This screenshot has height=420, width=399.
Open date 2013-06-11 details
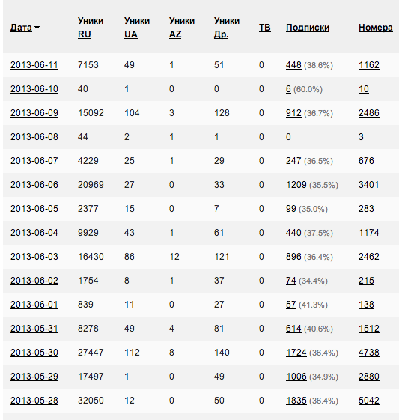tap(34, 65)
